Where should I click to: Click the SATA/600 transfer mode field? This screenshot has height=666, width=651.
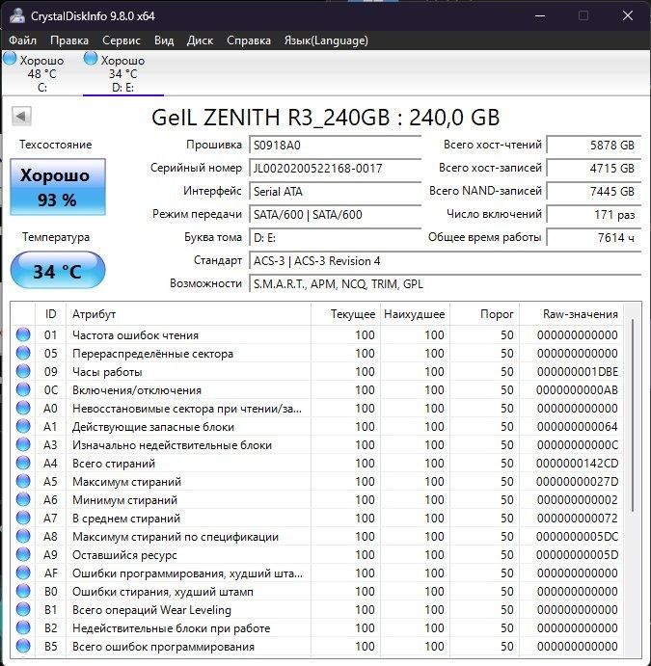tap(335, 215)
